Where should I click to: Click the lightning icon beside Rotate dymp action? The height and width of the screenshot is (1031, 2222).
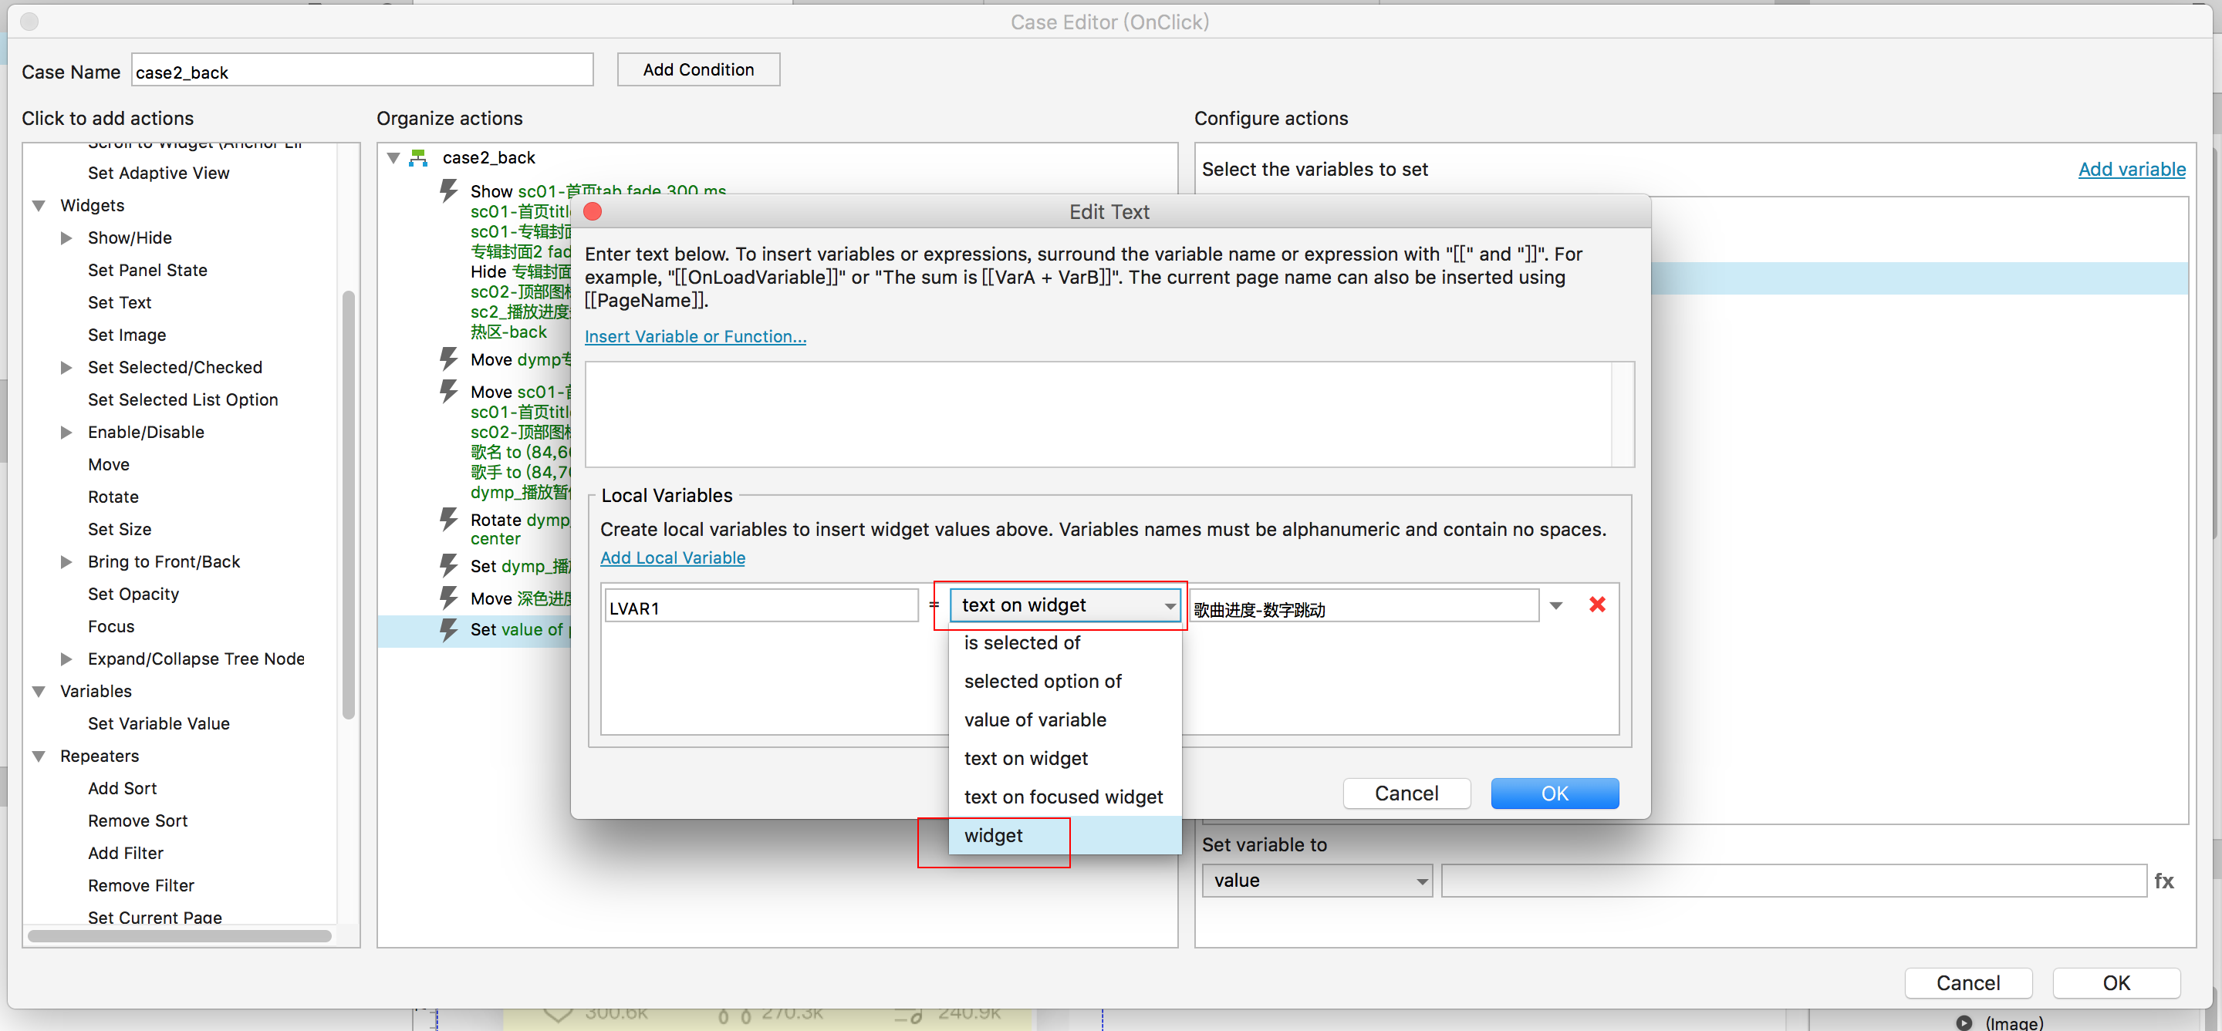pos(448,520)
